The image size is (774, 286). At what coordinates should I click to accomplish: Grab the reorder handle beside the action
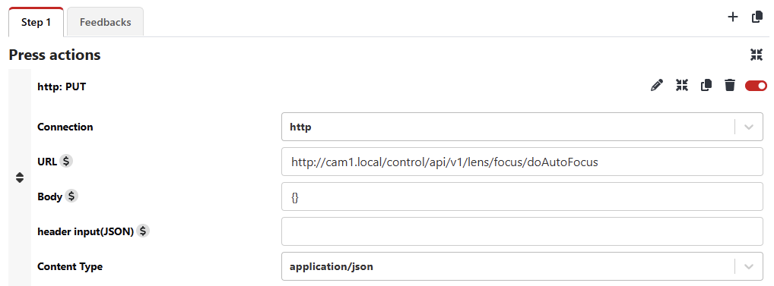tap(20, 178)
